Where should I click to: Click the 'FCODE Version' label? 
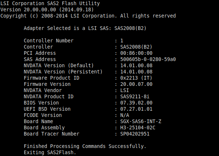(43, 115)
